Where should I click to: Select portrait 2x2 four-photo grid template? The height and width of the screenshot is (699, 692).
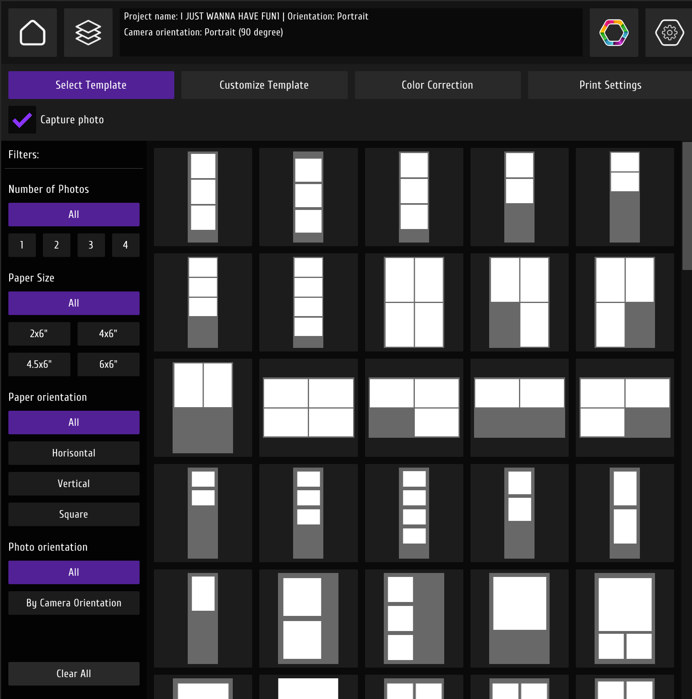tap(414, 303)
